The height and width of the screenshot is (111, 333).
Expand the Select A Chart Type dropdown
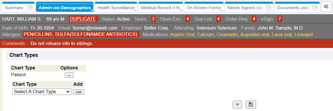pyautogui.click(x=42, y=92)
